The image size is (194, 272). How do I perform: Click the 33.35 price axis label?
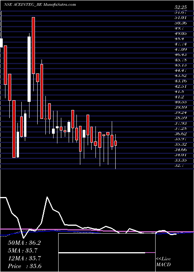click(x=181, y=160)
